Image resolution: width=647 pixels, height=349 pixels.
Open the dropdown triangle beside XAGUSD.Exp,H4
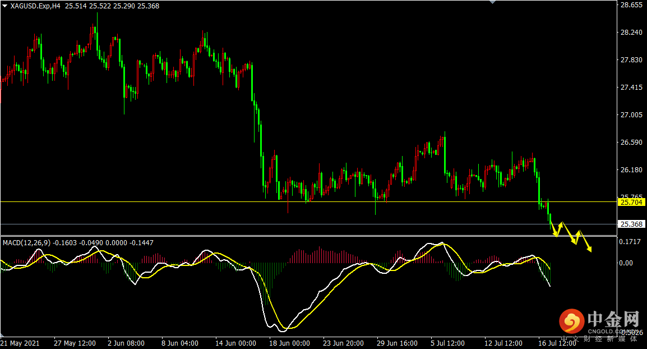[x=4, y=6]
